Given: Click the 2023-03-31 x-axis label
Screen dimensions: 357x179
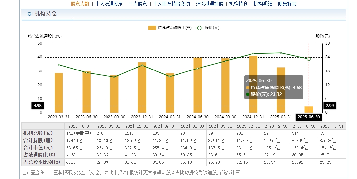Looking at the screenshot, I should tap(59, 117).
